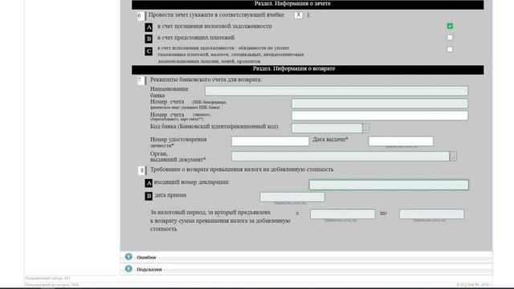Screen dimensions: 514x289
Task: Click the Номер счета лицевого field
Action: (380, 116)
